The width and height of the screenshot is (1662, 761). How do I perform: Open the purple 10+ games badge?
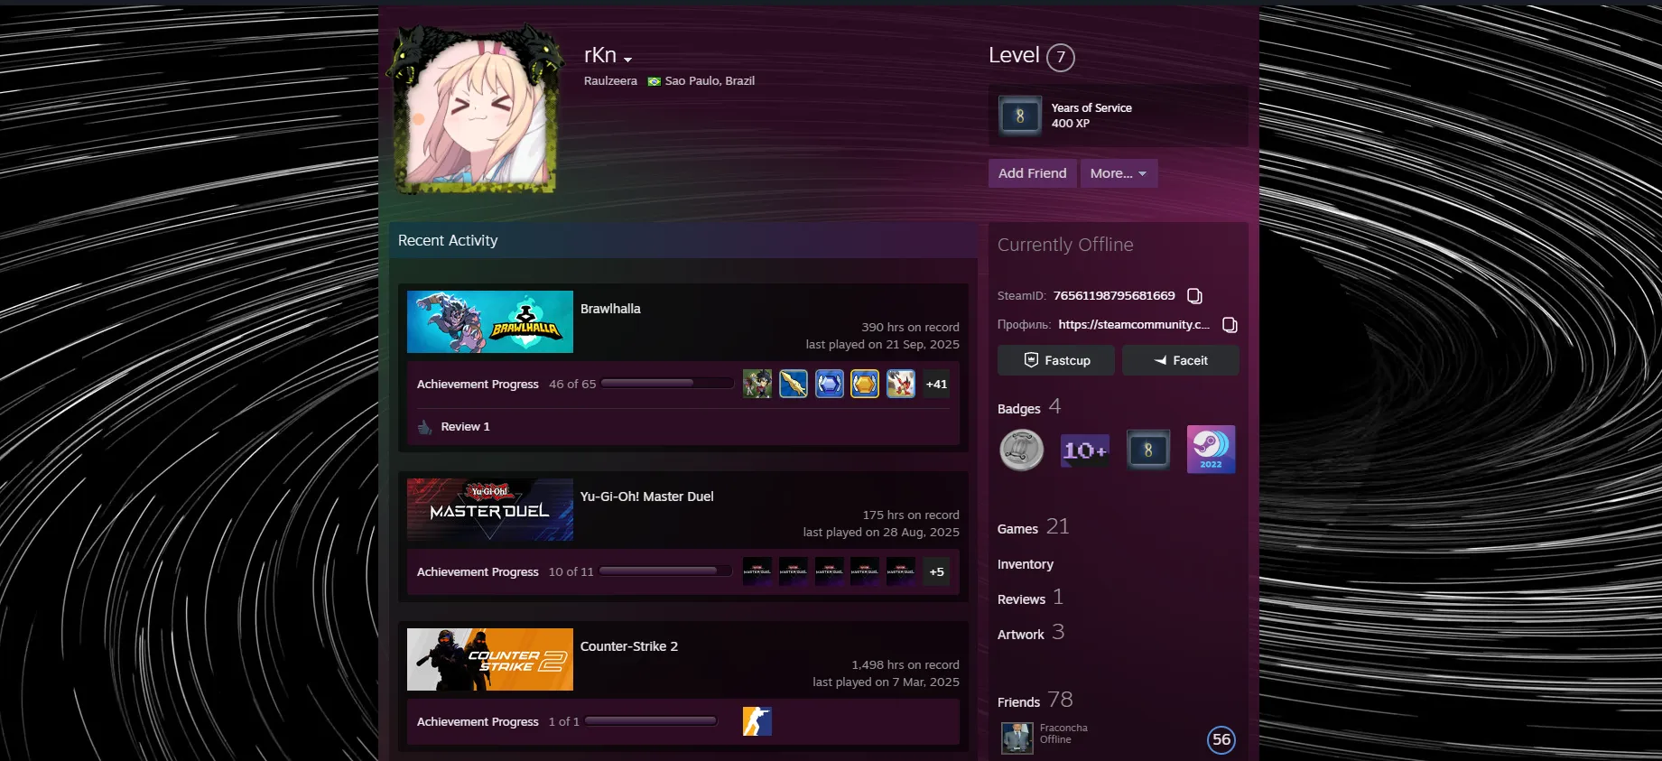pyautogui.click(x=1085, y=450)
